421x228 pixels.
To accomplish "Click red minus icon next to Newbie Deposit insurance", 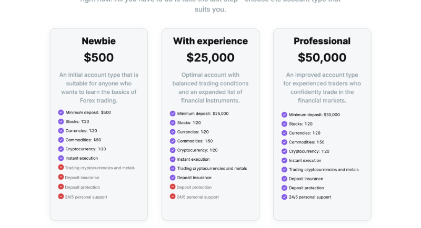I will point(61,177).
